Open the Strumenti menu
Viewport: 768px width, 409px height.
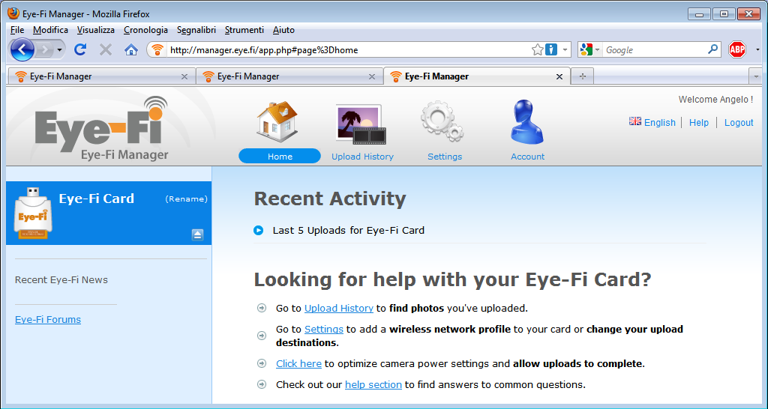click(244, 30)
